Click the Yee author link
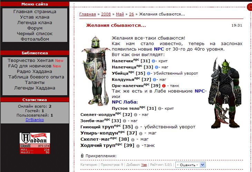 click(x=144, y=165)
